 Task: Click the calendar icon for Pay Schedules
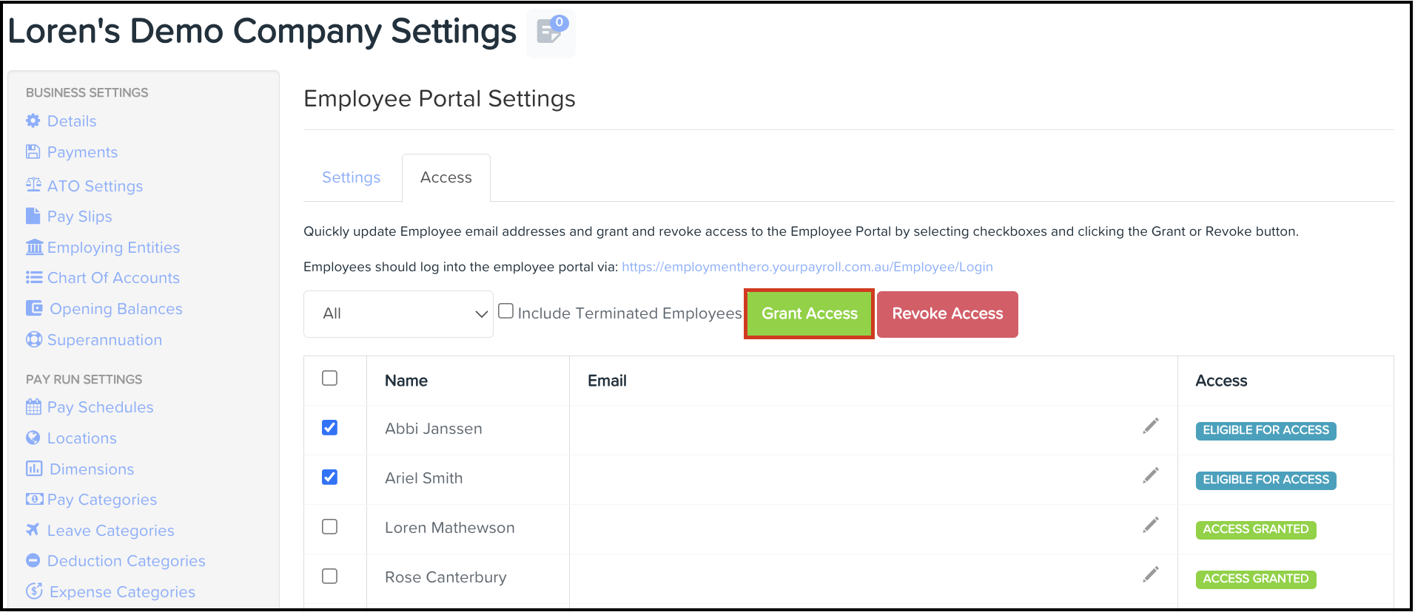[33, 407]
